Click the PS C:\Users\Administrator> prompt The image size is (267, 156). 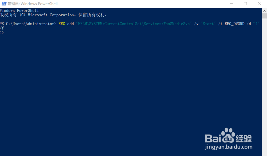click(x=28, y=24)
